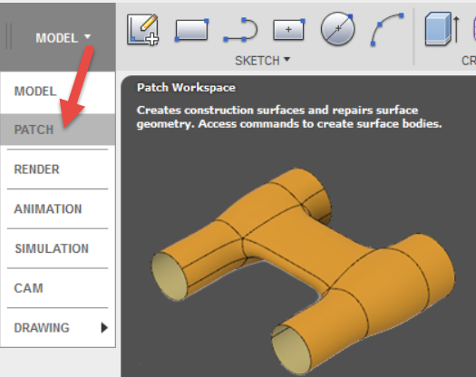Switch to the RENDER workspace
Image resolution: width=476 pixels, height=377 pixels.
(x=58, y=169)
